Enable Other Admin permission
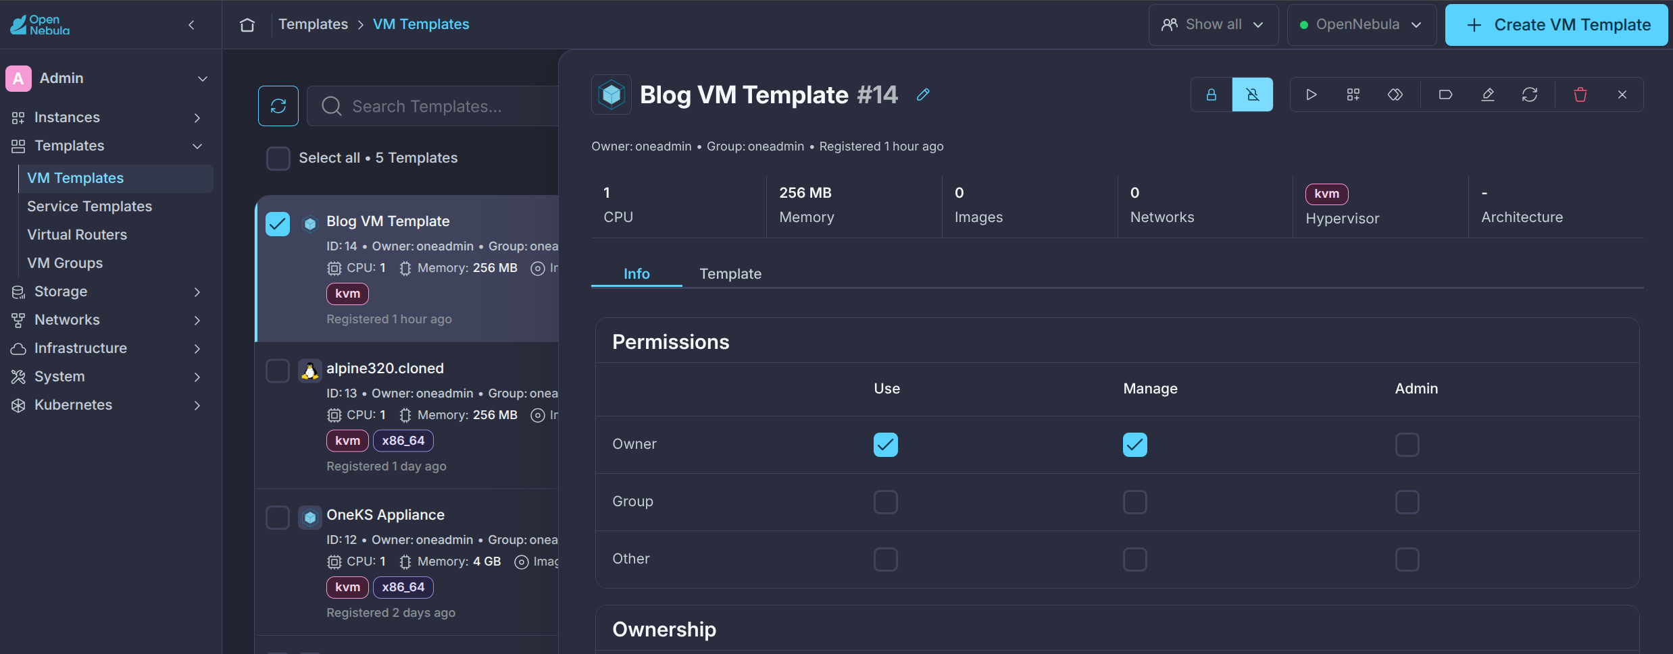This screenshot has height=654, width=1673. pyautogui.click(x=1407, y=560)
